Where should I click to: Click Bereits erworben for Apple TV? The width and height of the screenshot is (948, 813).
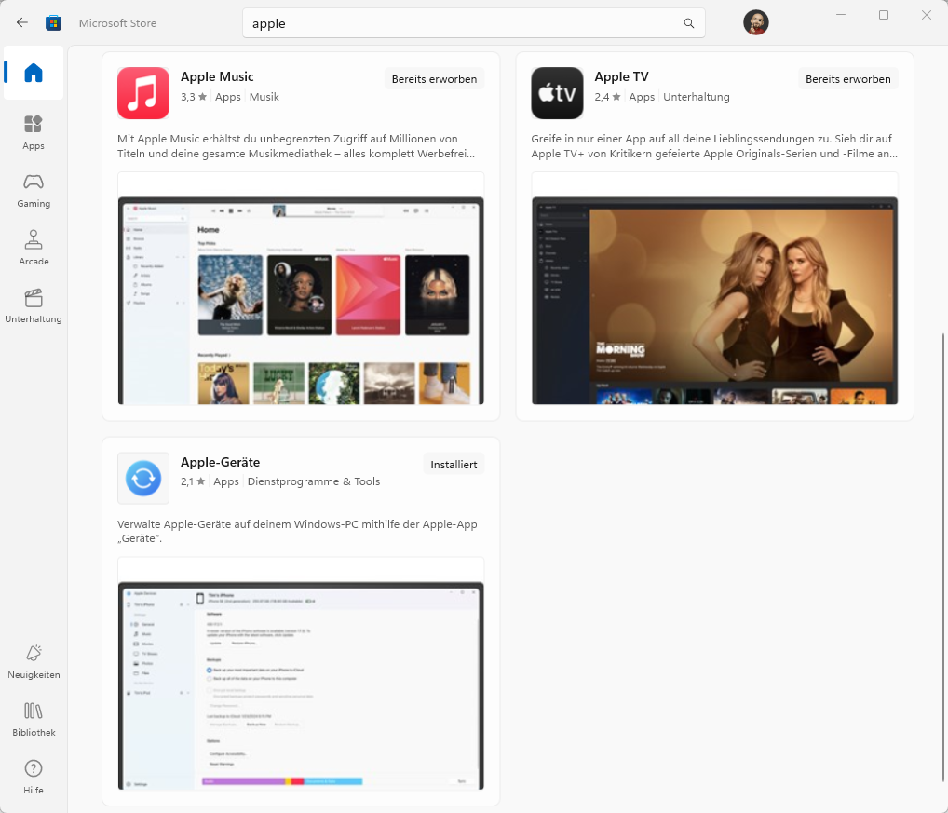[x=847, y=79]
